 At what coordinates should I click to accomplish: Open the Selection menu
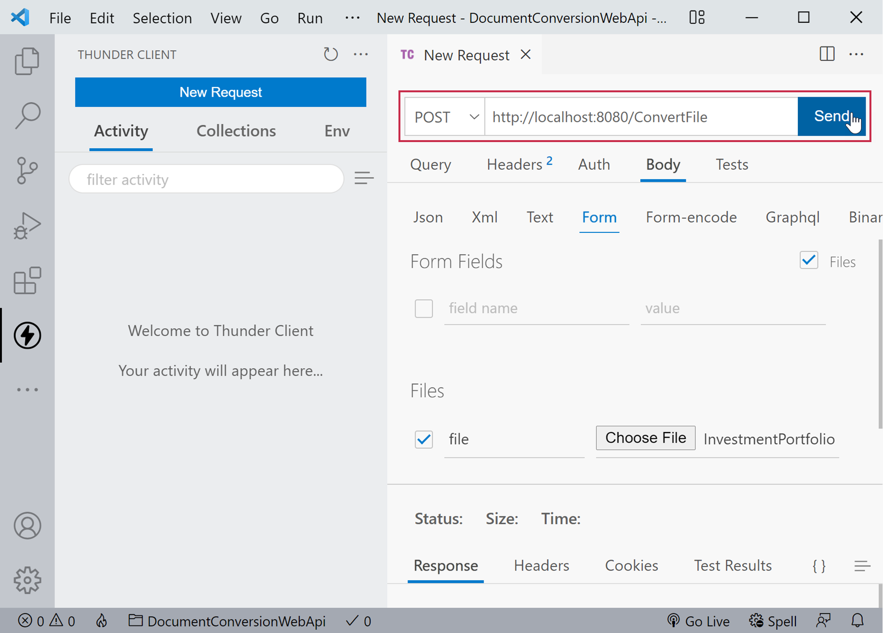tap(162, 18)
